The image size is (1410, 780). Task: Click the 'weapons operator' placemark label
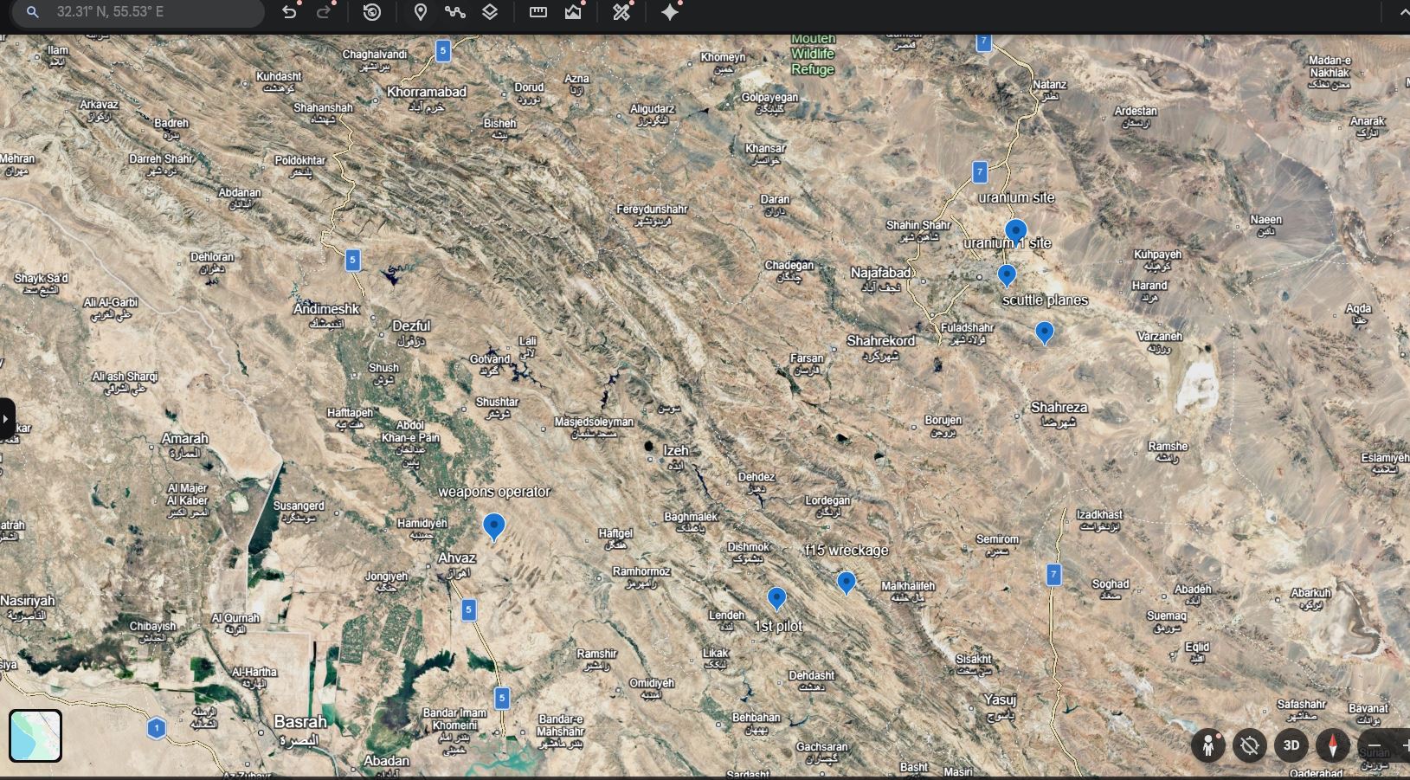pos(494,492)
